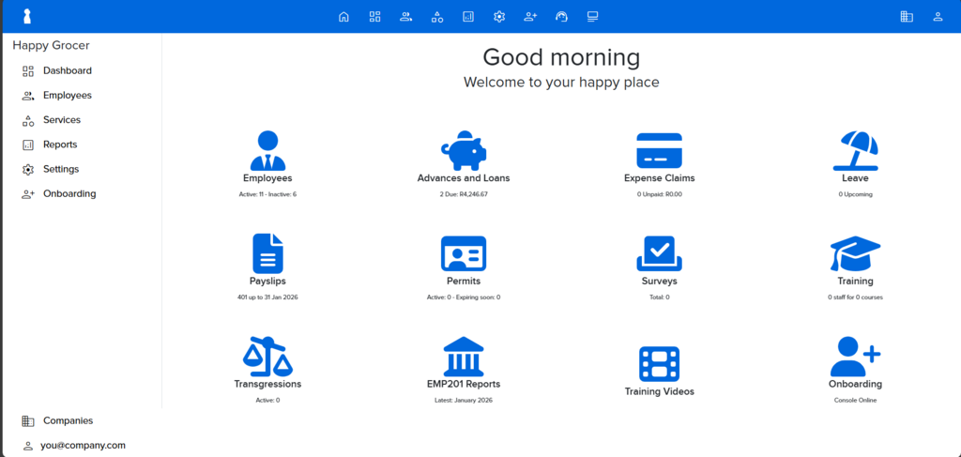Select Dashboard in the sidebar
The image size is (961, 457).
(x=67, y=71)
